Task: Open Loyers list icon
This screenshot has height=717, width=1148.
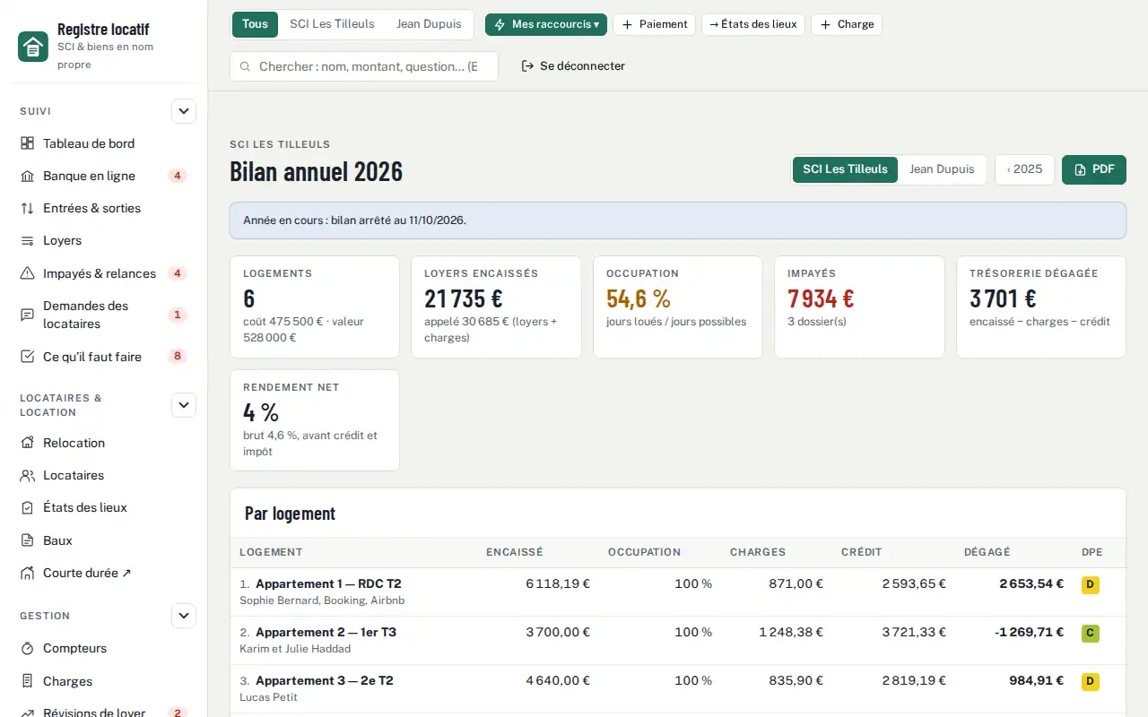Action: pyautogui.click(x=27, y=240)
